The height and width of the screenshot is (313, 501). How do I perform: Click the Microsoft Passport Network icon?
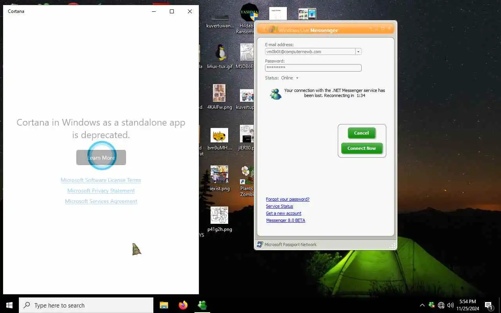click(260, 245)
